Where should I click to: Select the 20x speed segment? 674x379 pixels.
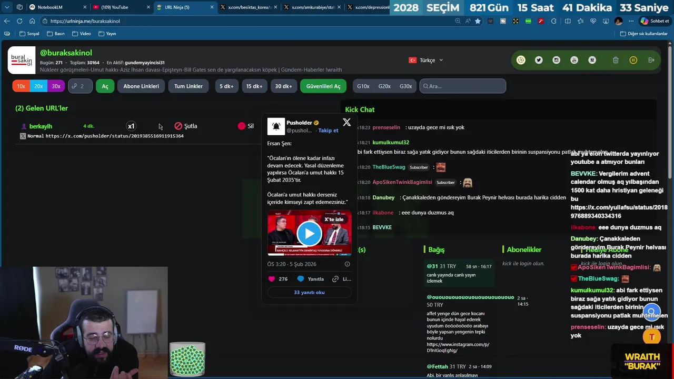(x=38, y=86)
